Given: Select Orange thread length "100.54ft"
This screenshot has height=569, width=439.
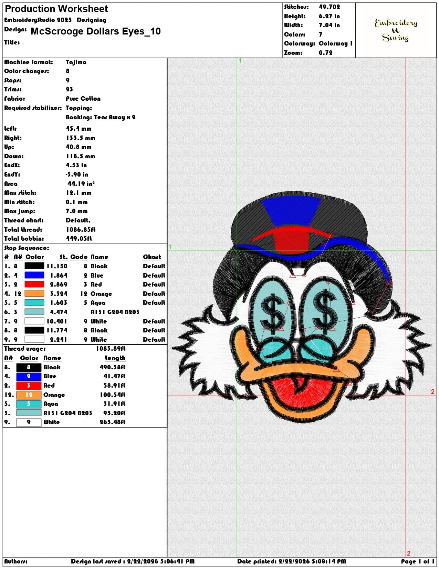Looking at the screenshot, I should pyautogui.click(x=113, y=395).
